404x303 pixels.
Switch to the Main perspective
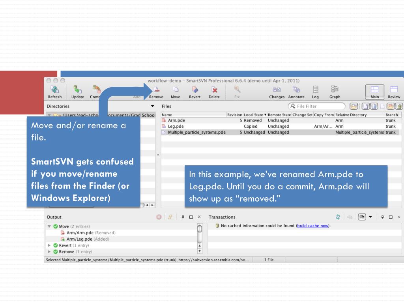click(x=375, y=92)
